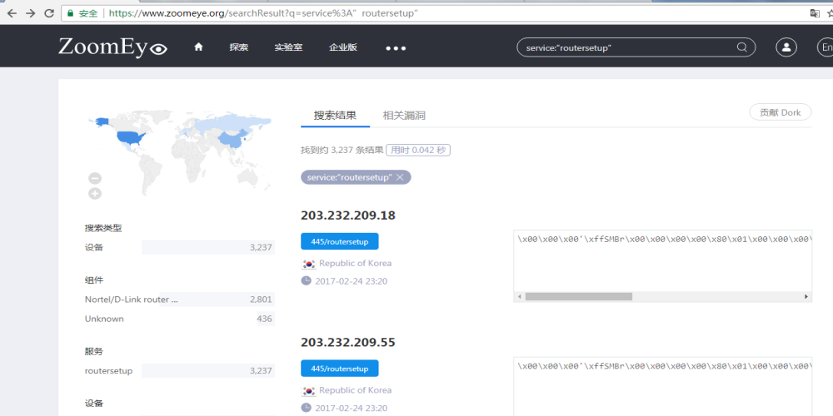Screen dimensions: 833x416
Task: Click the 搜索类型 heading
Action: coord(103,228)
